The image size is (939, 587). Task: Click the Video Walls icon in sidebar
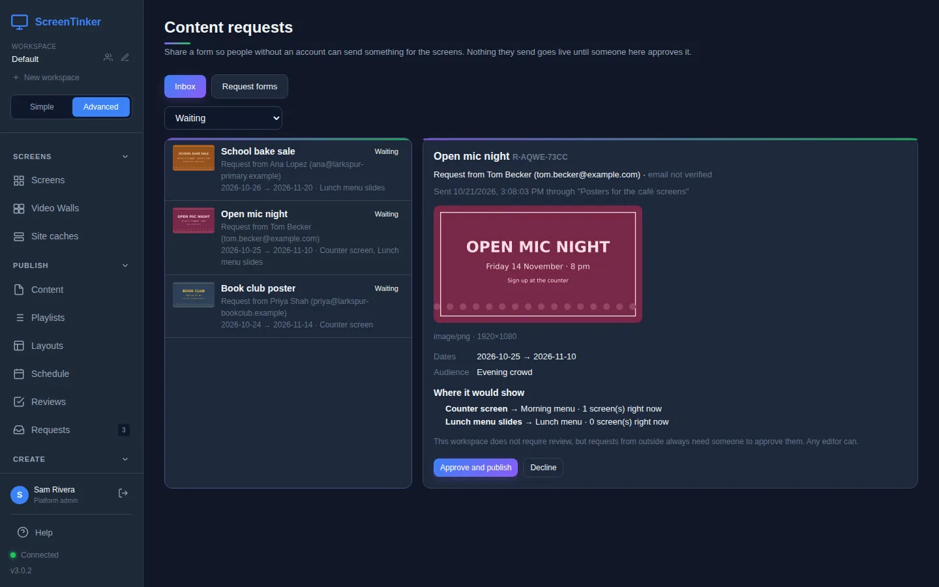coord(19,209)
